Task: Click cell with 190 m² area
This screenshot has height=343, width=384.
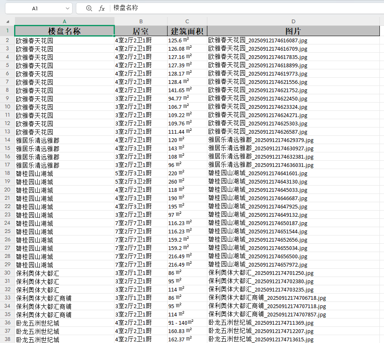Action: pyautogui.click(x=187, y=198)
